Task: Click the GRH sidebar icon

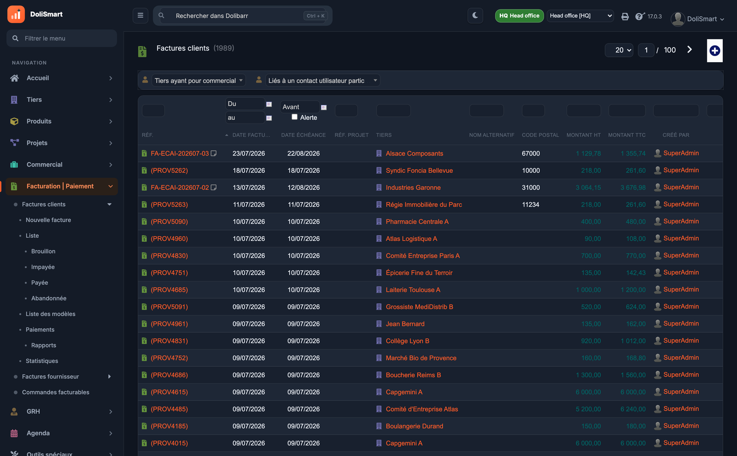Action: (14, 412)
